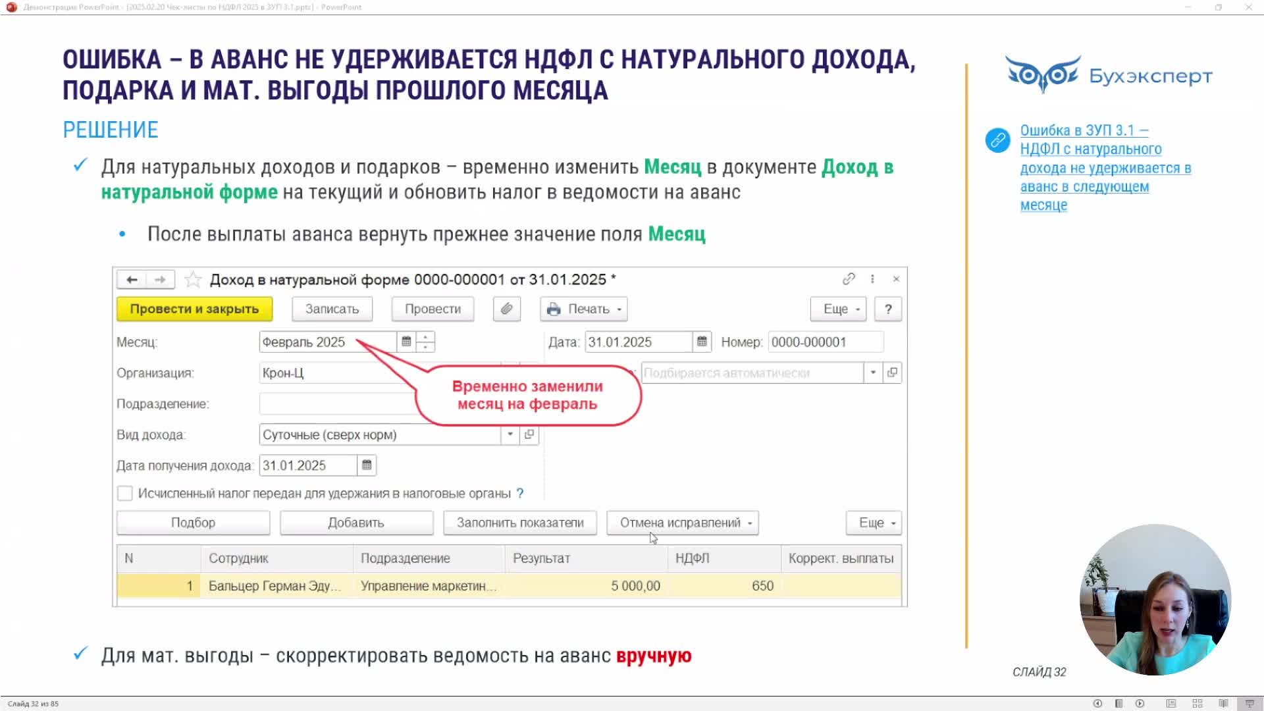1264x711 pixels.
Task: Click the paperclip attachments icon
Action: [x=506, y=309]
